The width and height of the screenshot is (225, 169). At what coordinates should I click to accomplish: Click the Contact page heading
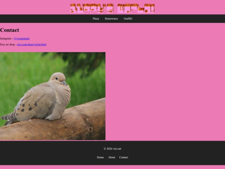tap(10, 30)
